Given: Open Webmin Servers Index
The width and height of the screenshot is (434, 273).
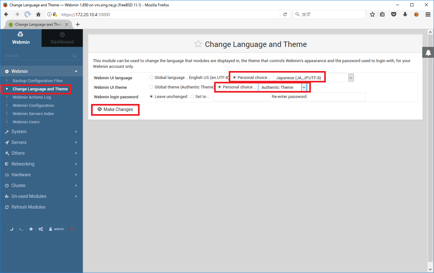Looking at the screenshot, I should [x=33, y=114].
